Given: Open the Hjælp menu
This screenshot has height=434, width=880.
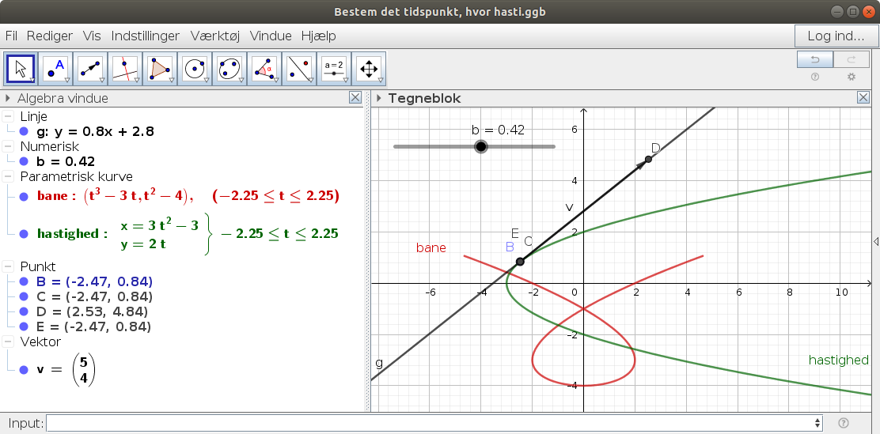Looking at the screenshot, I should pos(318,36).
